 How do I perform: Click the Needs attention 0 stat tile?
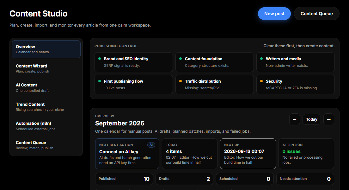click(x=305, y=179)
